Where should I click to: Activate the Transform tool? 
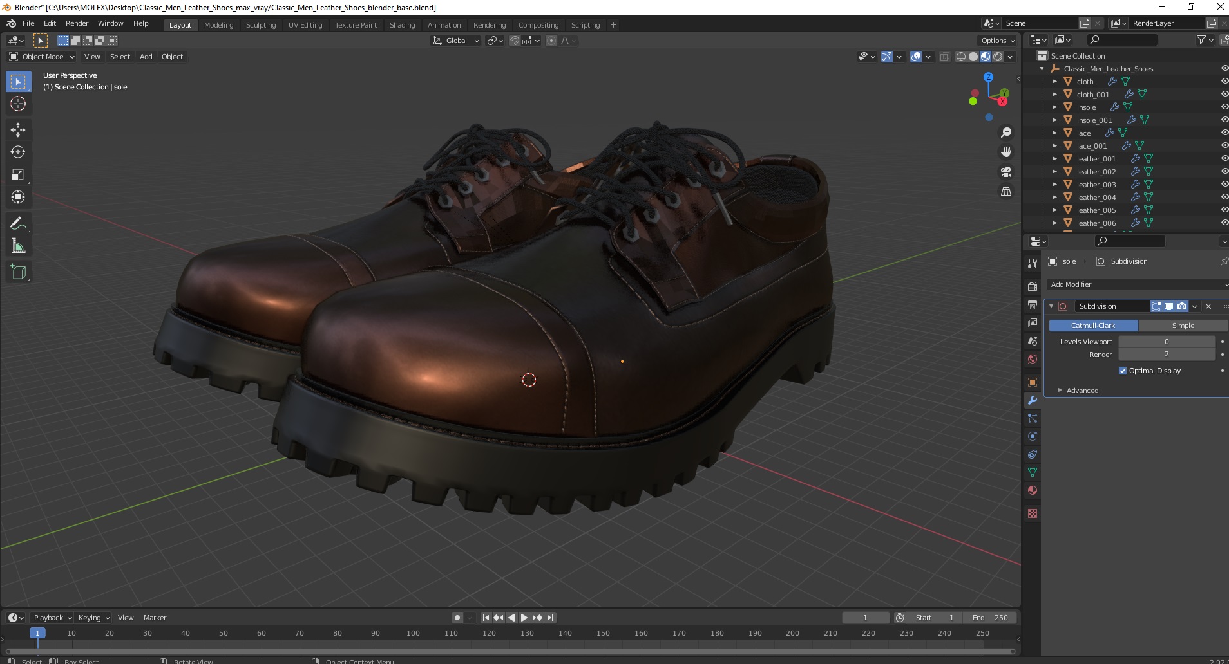coord(18,197)
